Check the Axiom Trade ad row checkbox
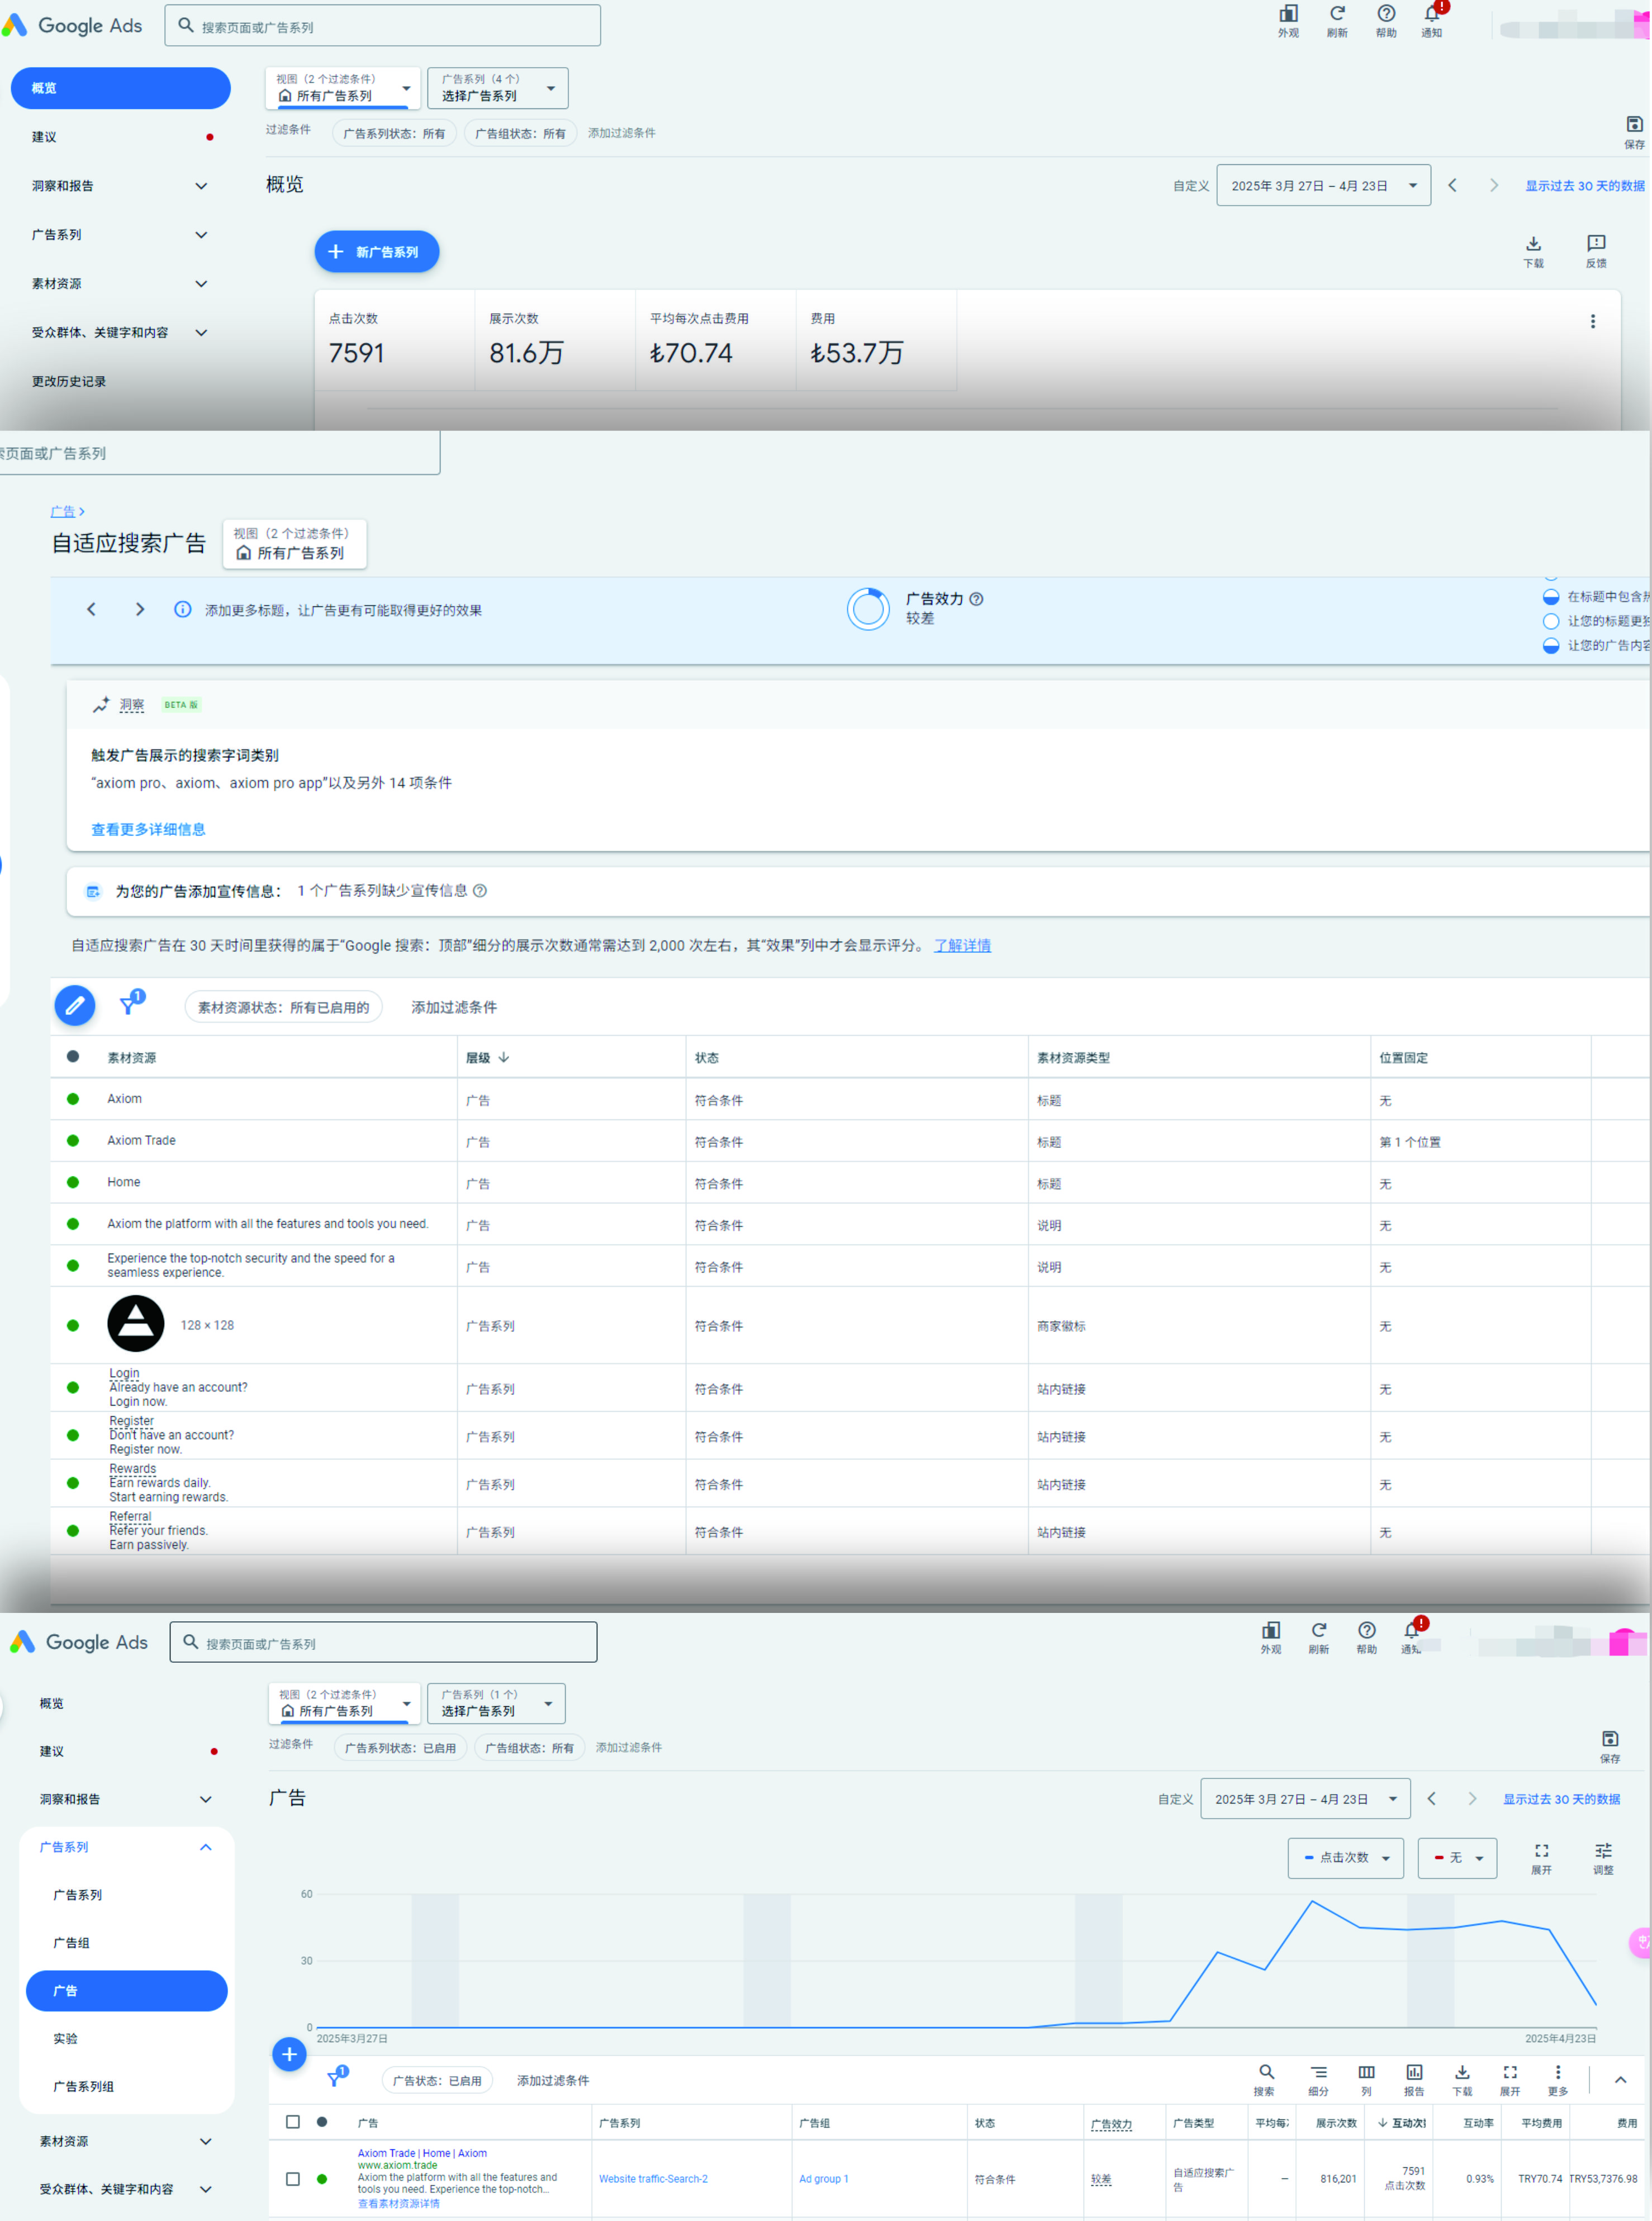Viewport: 1652px width, 2221px height. [293, 2178]
